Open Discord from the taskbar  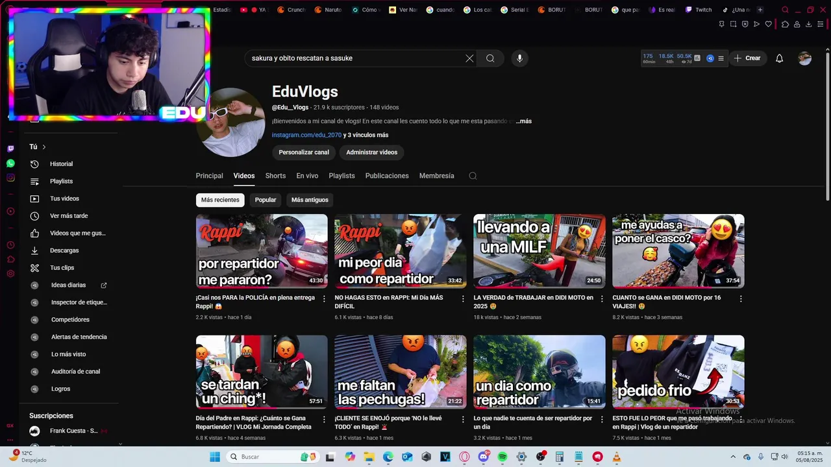pos(484,457)
